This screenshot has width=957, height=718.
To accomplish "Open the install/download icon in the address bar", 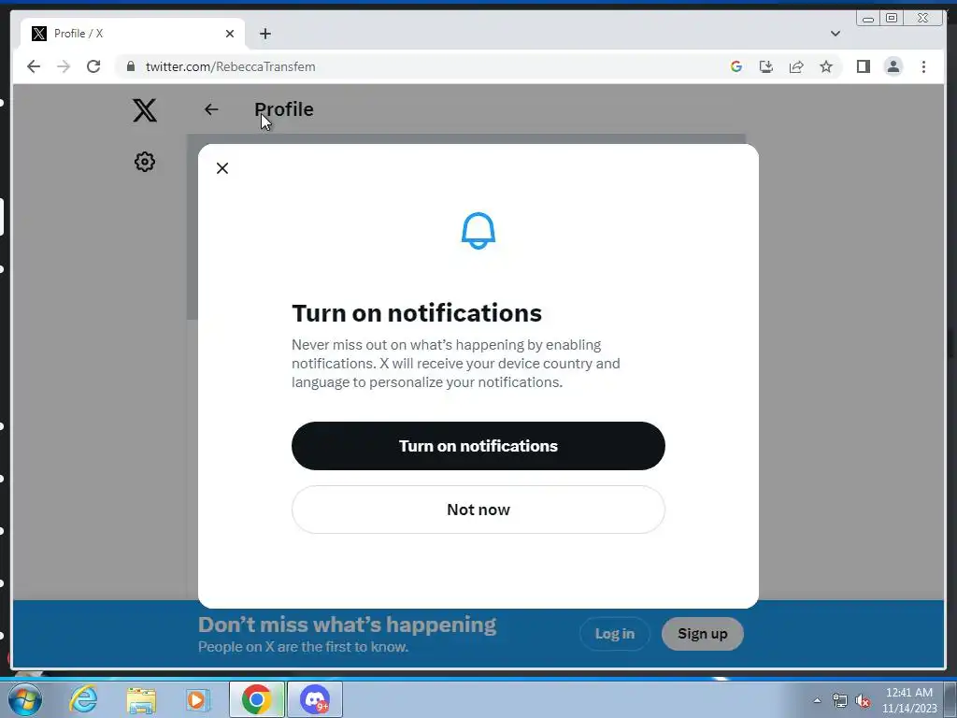I will pos(766,66).
